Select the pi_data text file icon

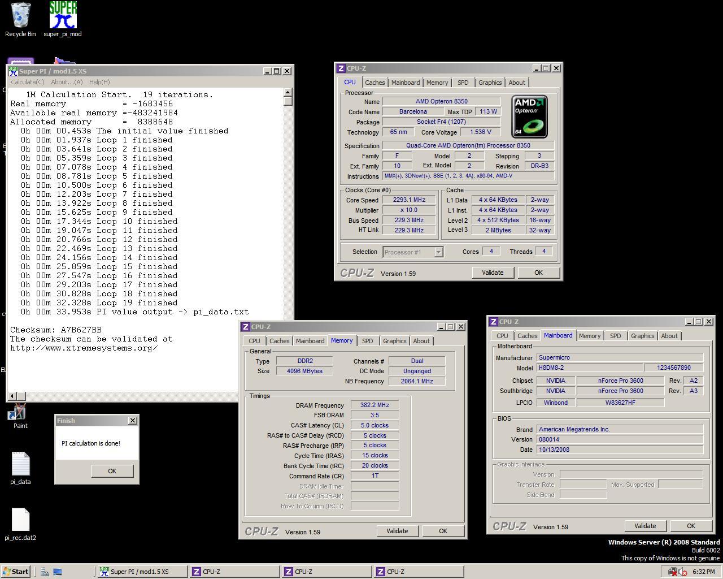[x=20, y=468]
